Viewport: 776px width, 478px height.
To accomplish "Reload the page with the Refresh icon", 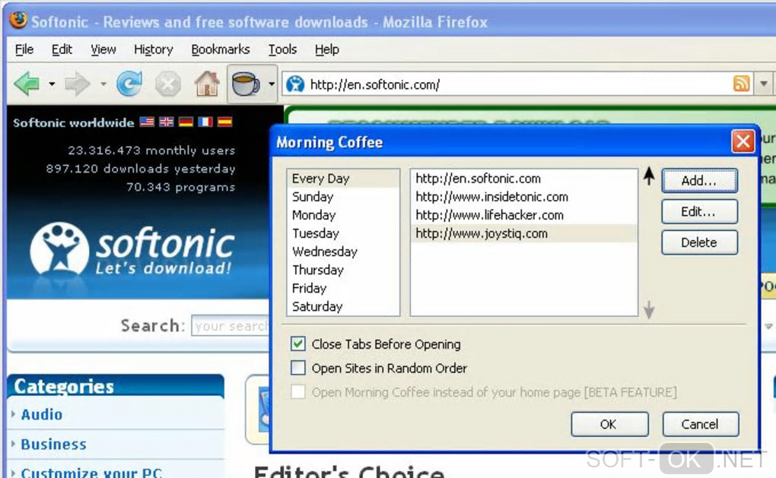I will click(129, 84).
